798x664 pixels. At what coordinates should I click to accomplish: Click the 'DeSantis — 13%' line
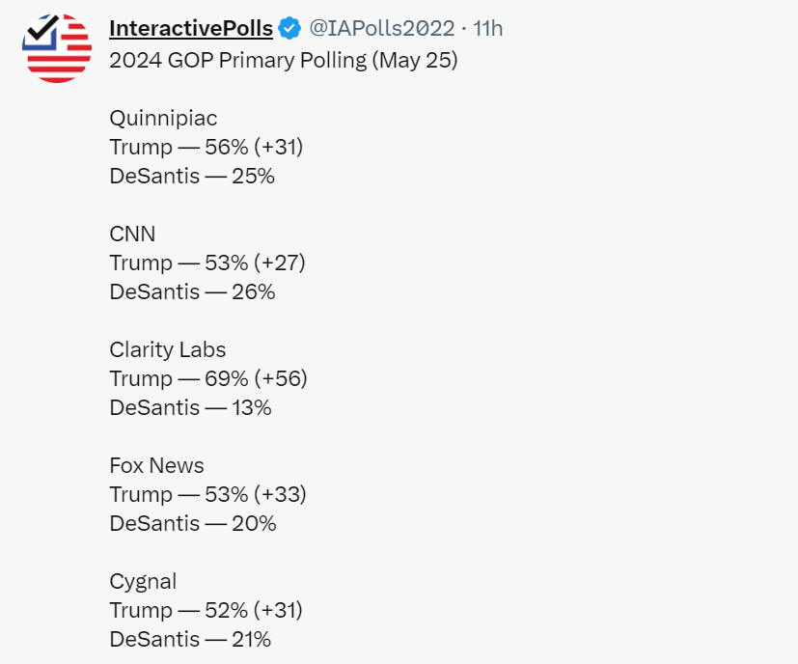click(x=190, y=408)
